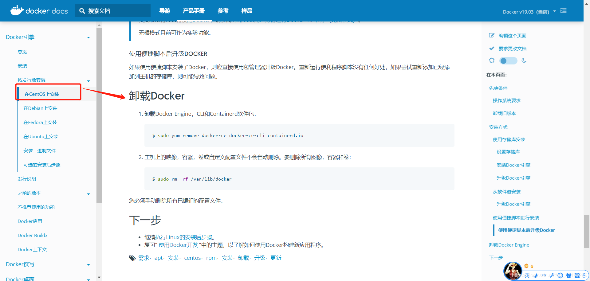Jump to 卸载旧版本 section
This screenshot has height=281, width=590.
[504, 113]
